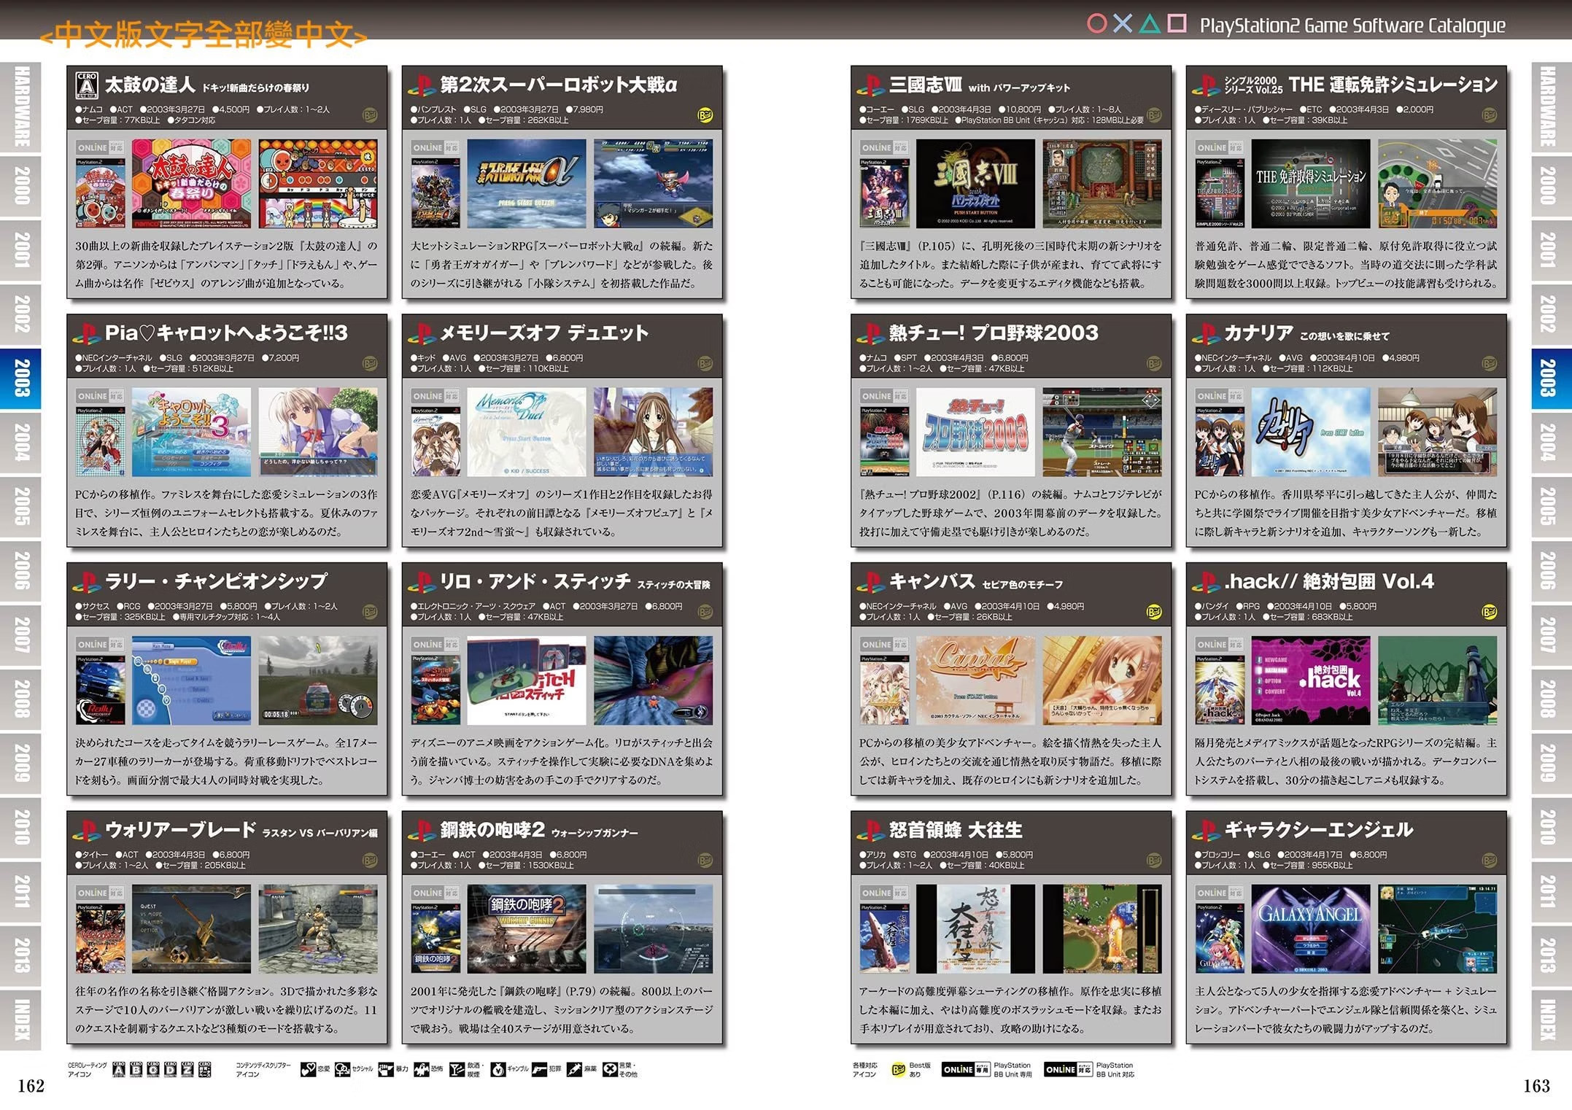
Task: Click the pistol crime descriptor icon
Action: coord(539,1069)
